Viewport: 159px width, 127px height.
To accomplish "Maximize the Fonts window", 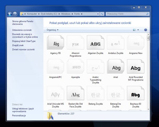I will point(139,7).
